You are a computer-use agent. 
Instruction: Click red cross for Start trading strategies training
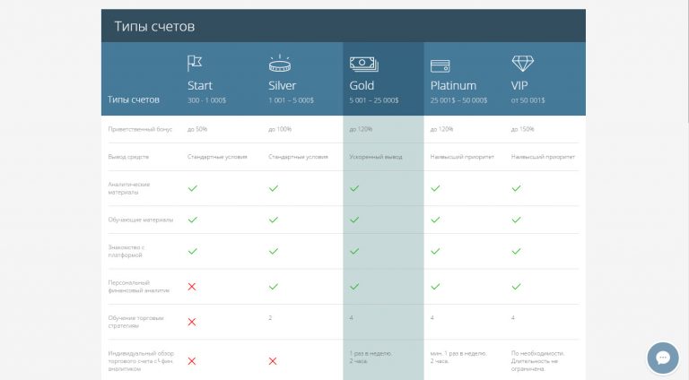(x=192, y=322)
